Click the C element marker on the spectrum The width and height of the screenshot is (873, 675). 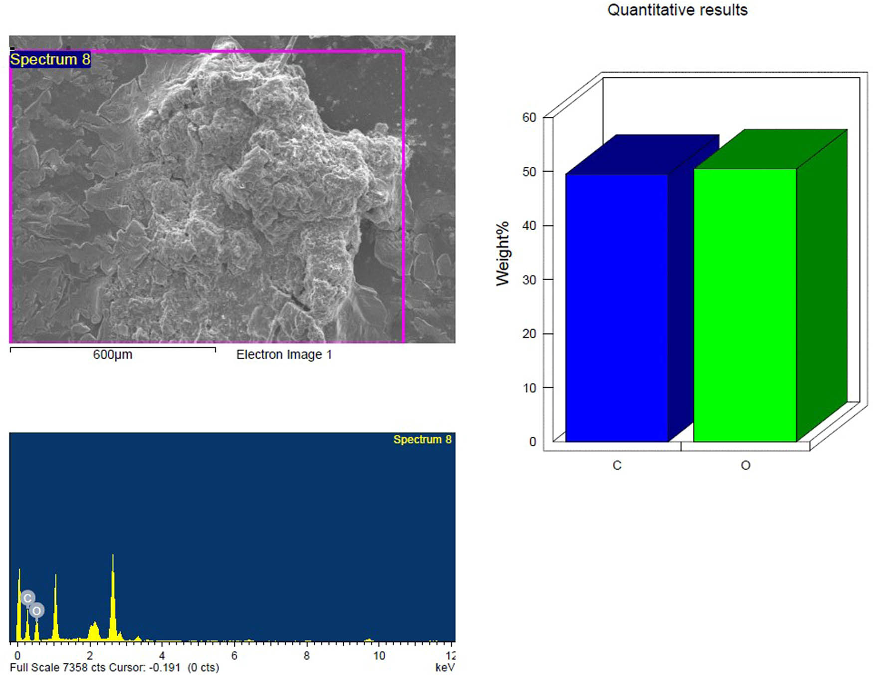tap(28, 598)
